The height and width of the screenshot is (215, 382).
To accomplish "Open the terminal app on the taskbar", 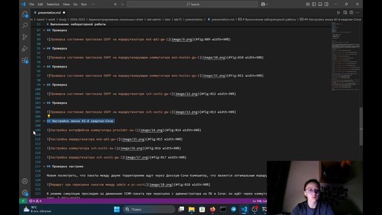I will coord(223,209).
